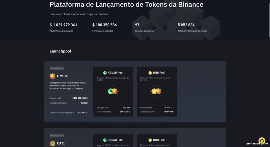This screenshot has width=270, height=147.
Task: Click 'Bloqueie FDUSD, receba airdrops de HMSTR' text
Action: coord(113,79)
